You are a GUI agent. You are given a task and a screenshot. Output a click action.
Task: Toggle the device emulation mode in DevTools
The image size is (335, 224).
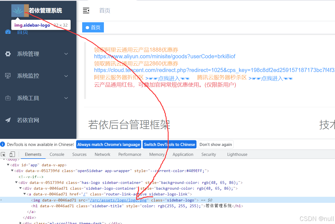coord(12,154)
